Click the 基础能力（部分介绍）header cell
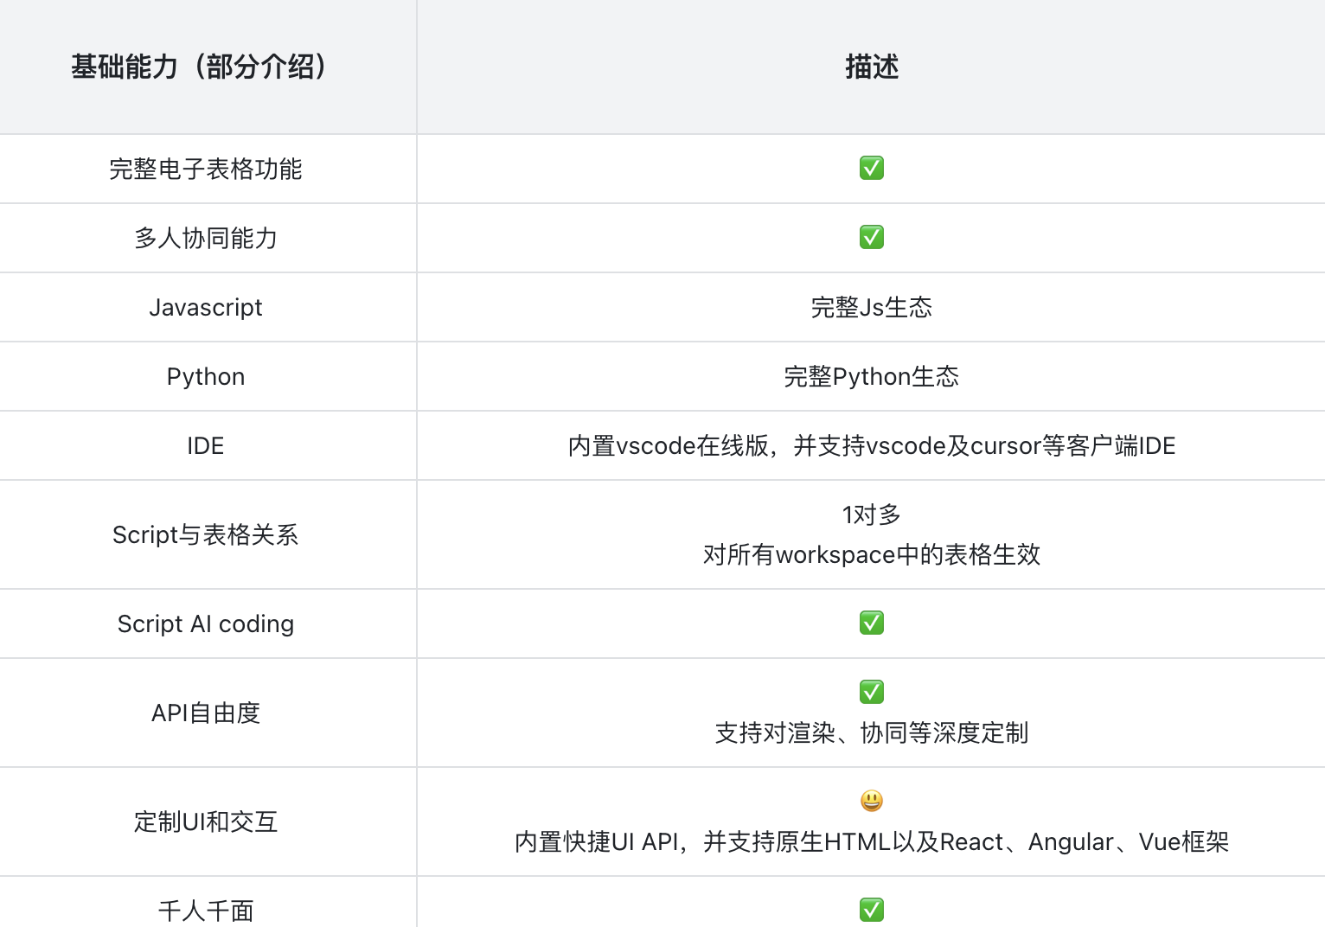This screenshot has height=927, width=1325. tap(201, 67)
